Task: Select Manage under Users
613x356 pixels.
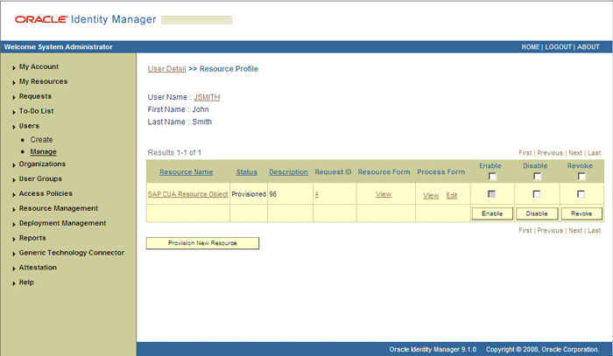Action: [x=44, y=152]
